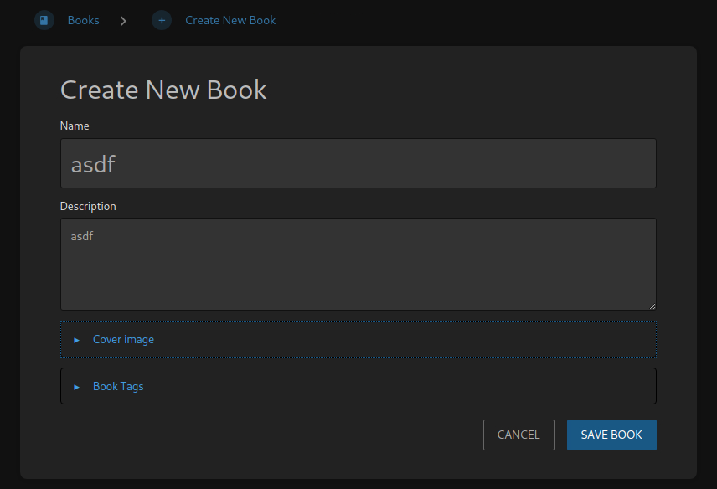This screenshot has width=717, height=489.
Task: Click the Description field label
Action: 88,206
